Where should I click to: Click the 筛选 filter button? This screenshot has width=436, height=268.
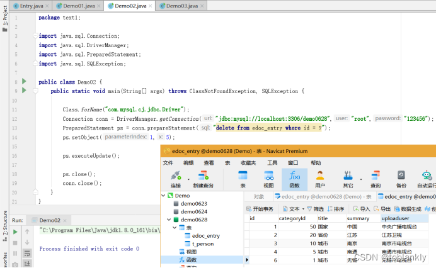(x=315, y=209)
